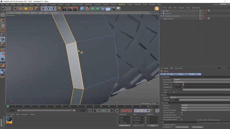The image size is (230, 129).
Task: Toggle the X axis lock
Action: pos(43,9)
